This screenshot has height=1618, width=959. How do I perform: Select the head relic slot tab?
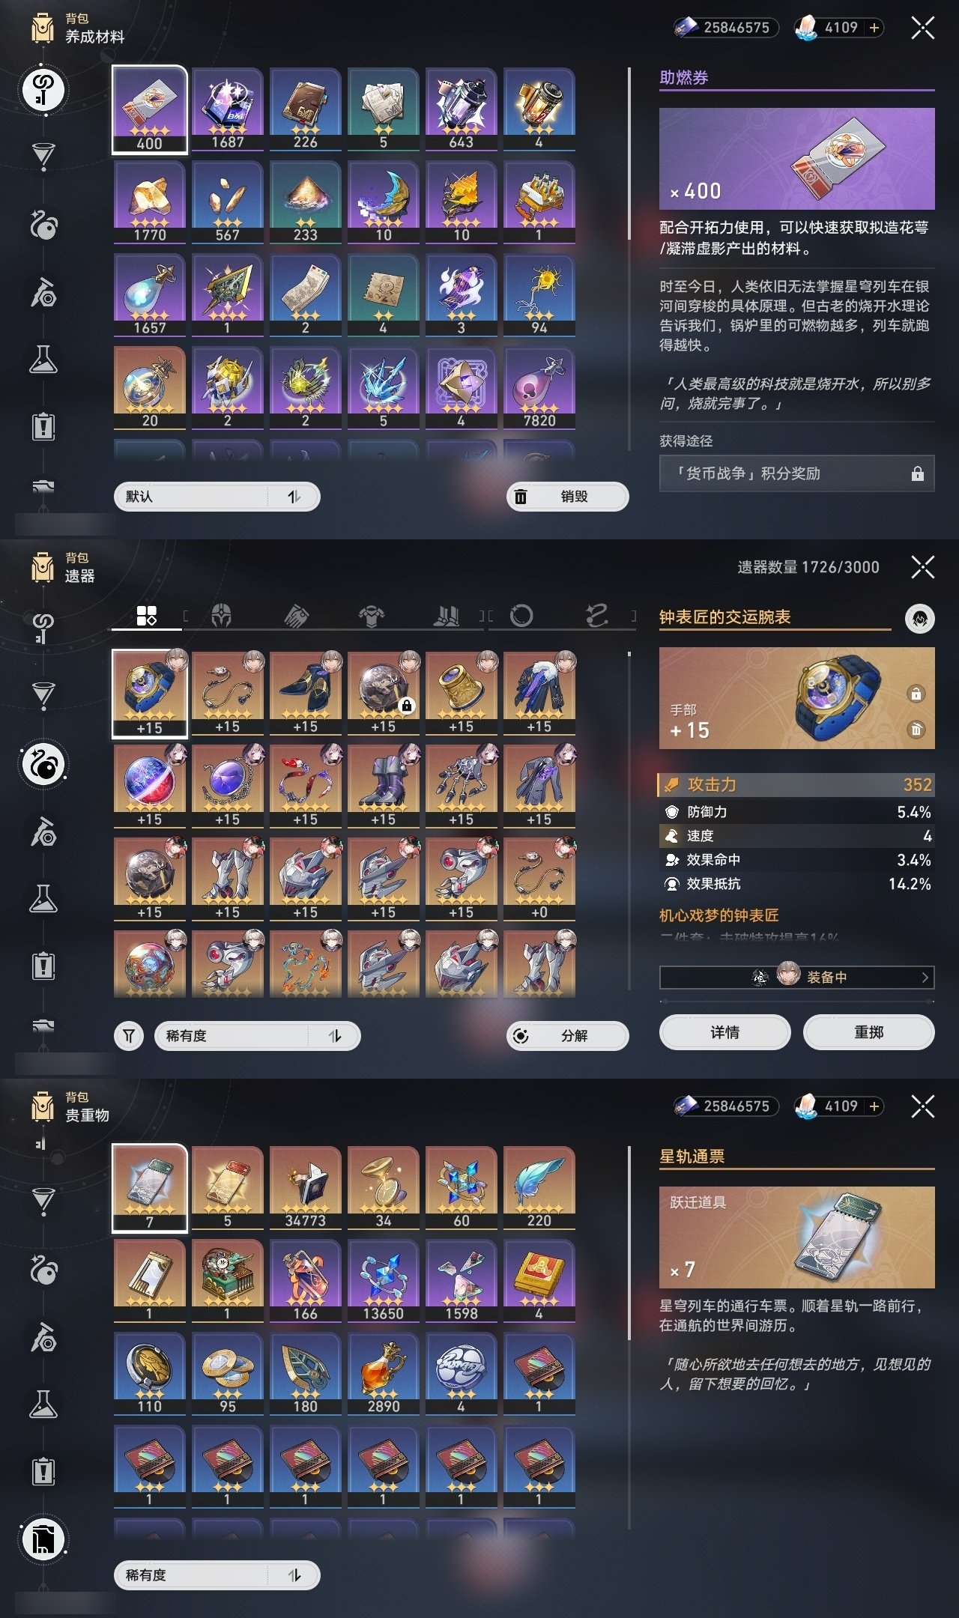[x=221, y=616]
